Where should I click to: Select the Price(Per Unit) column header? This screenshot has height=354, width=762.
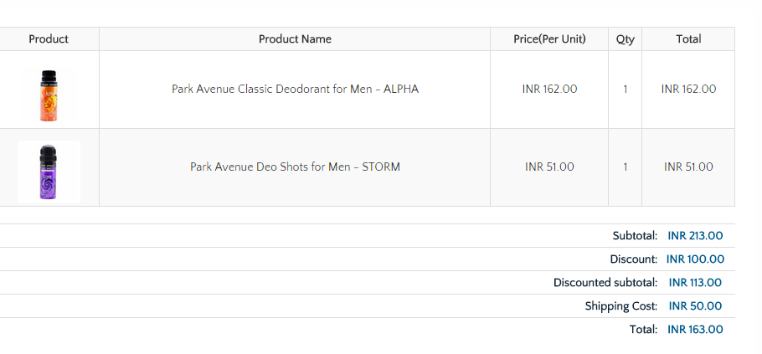[x=549, y=39]
